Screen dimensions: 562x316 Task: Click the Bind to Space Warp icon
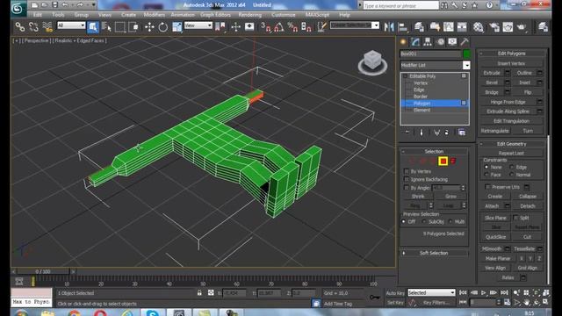[x=47, y=27]
